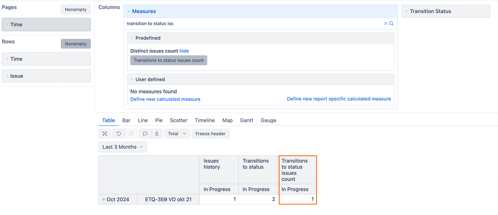Click the Freeze header button
498x215 pixels.
pos(210,134)
